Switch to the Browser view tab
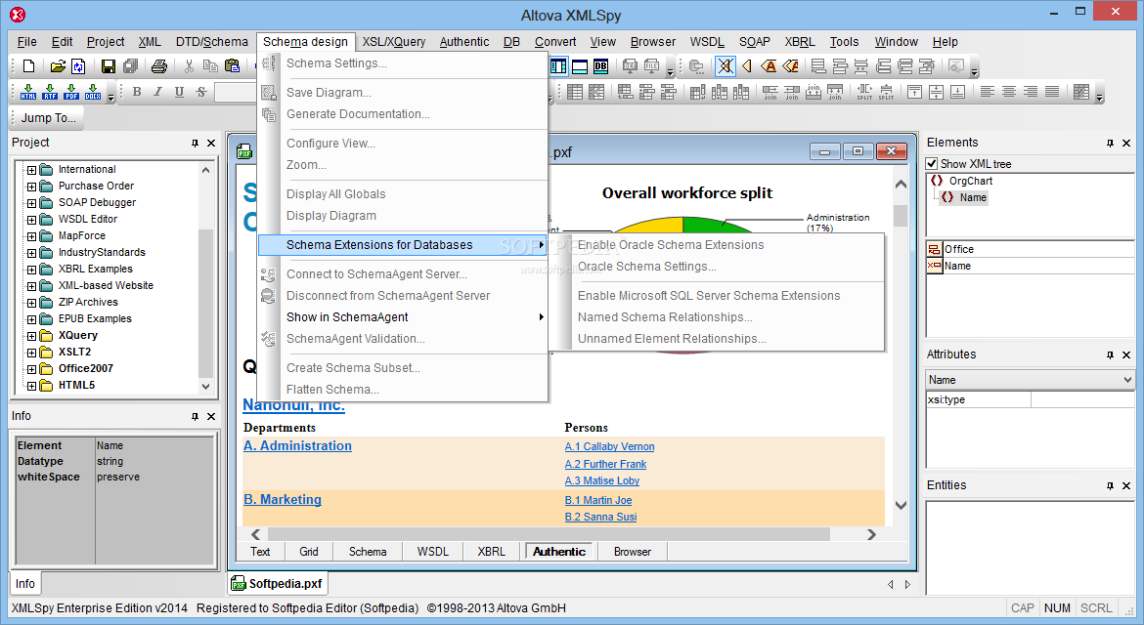The height and width of the screenshot is (625, 1144). pos(633,552)
